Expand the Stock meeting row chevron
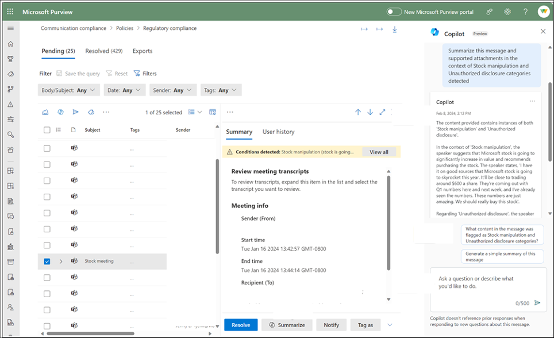The image size is (554, 338). coord(61,261)
